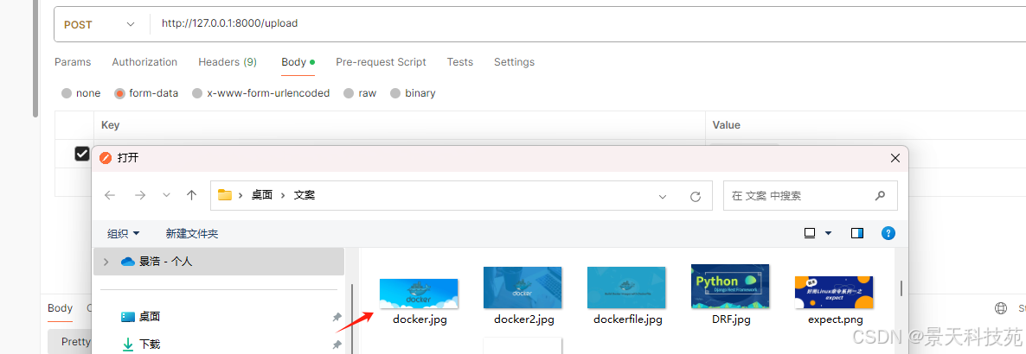The image size is (1026, 354).
Task: Select the Pretty response view
Action: 74,342
